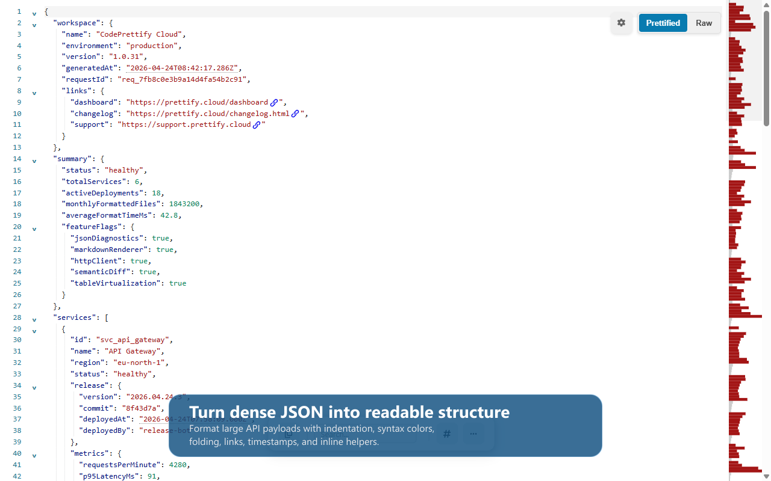Viewport: 771px width, 481px height.
Task: Collapse the root object on line 1
Action: click(x=34, y=13)
